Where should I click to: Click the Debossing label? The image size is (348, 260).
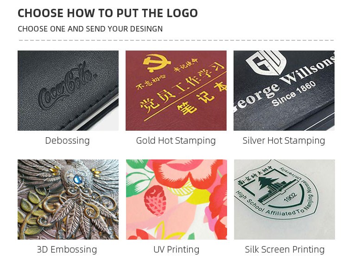[68, 141]
